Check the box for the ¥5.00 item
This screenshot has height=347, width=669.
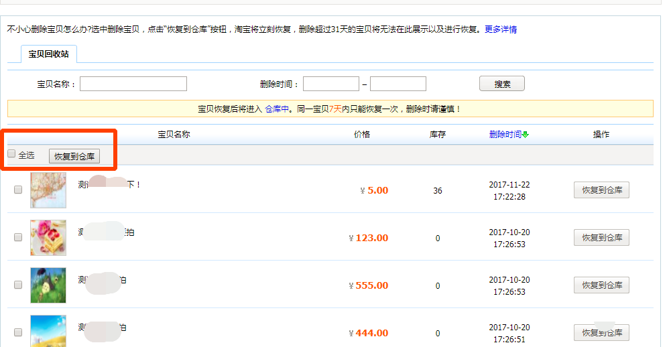[x=18, y=190]
